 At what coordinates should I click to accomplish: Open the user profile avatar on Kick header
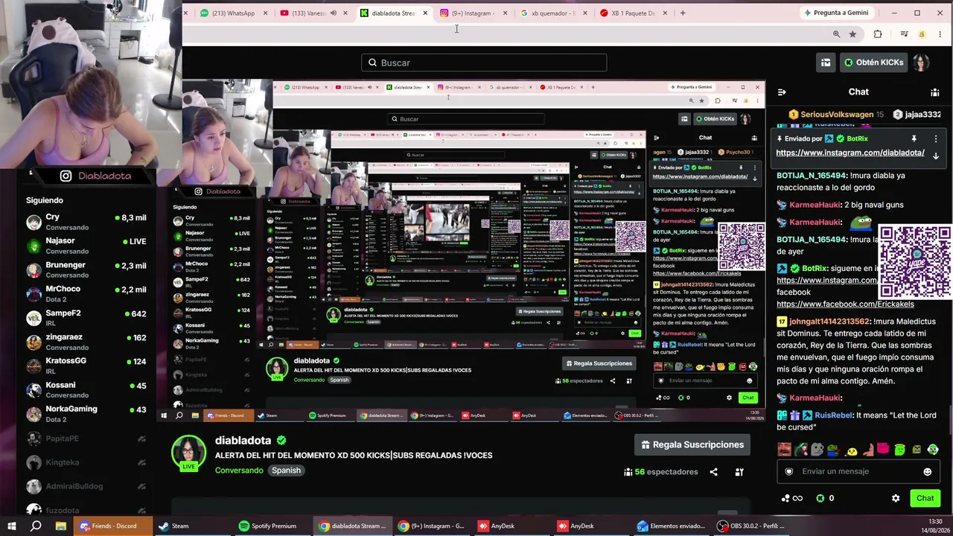[x=922, y=63]
